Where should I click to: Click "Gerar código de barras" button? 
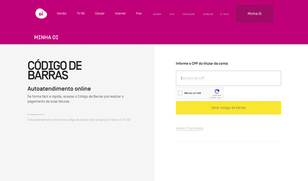point(229,108)
